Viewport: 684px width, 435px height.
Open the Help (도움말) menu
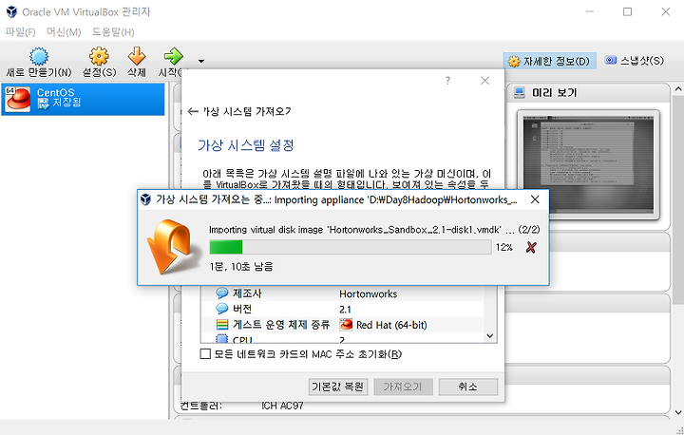click(113, 32)
